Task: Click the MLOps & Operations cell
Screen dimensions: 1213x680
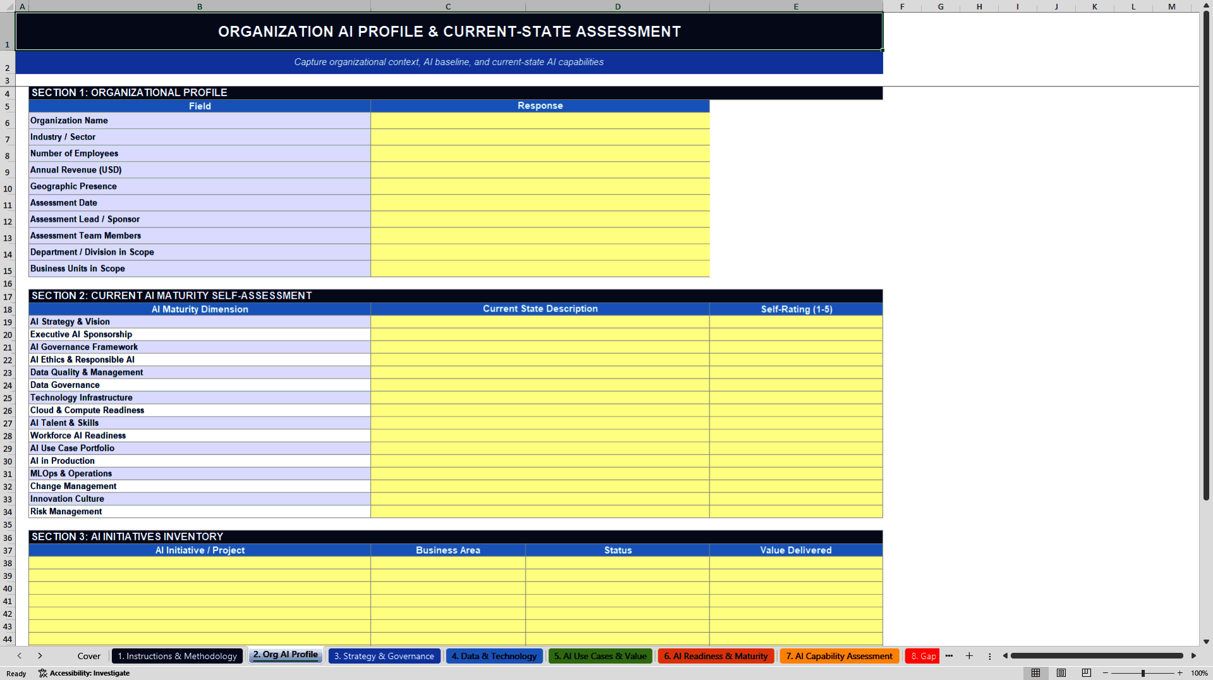Action: tap(200, 473)
